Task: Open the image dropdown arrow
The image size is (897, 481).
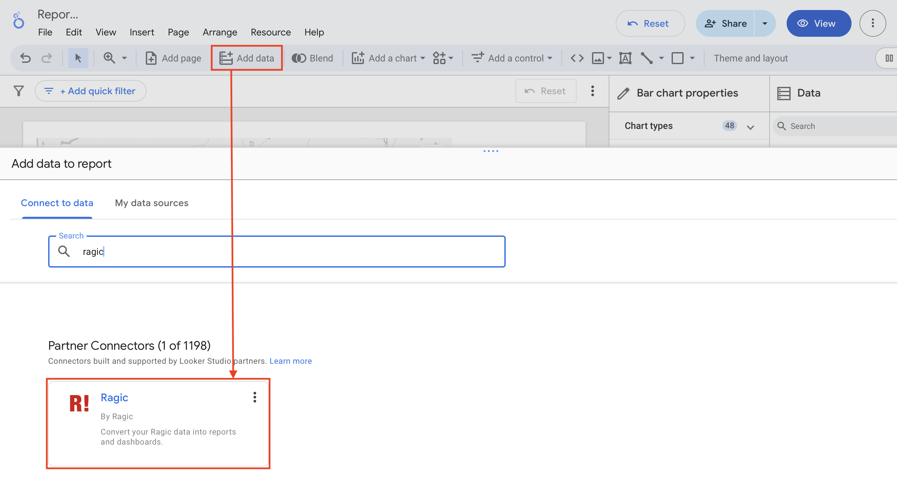Action: pos(609,58)
